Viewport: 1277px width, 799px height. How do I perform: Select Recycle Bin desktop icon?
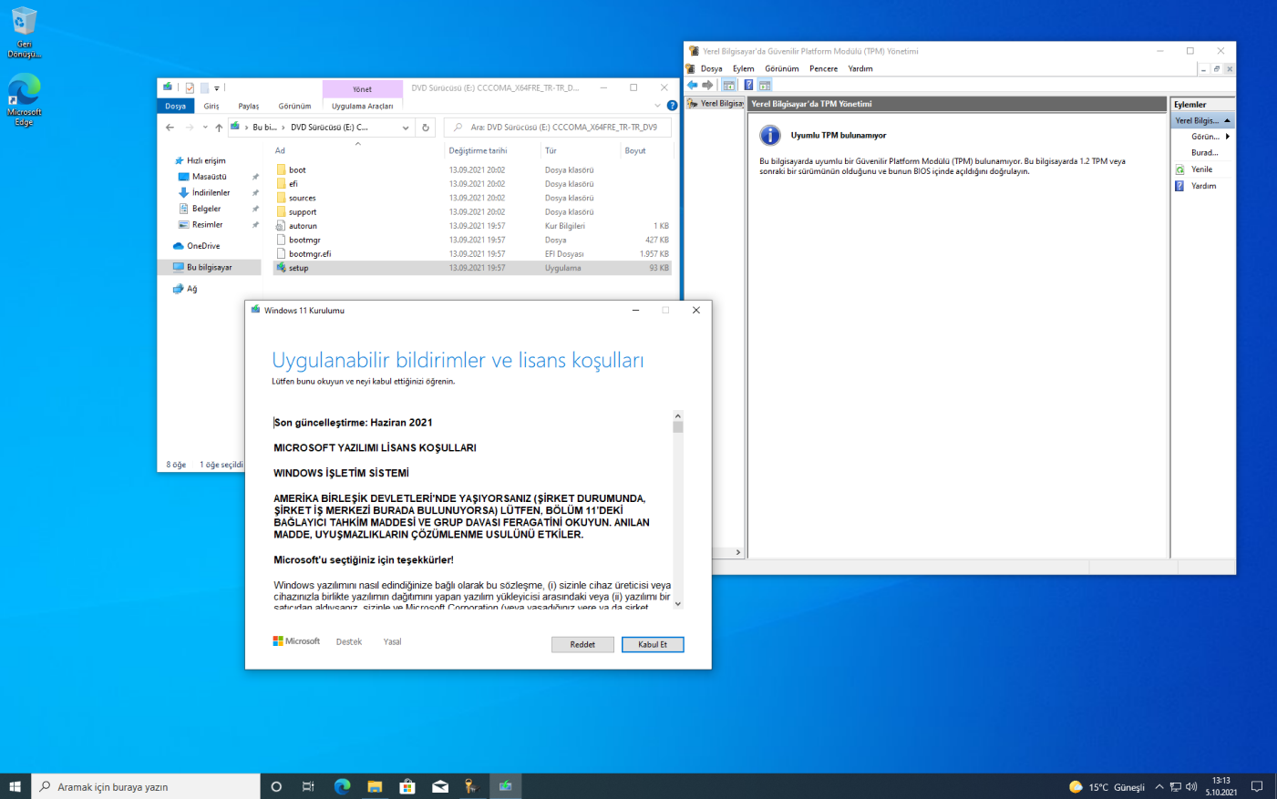24,33
